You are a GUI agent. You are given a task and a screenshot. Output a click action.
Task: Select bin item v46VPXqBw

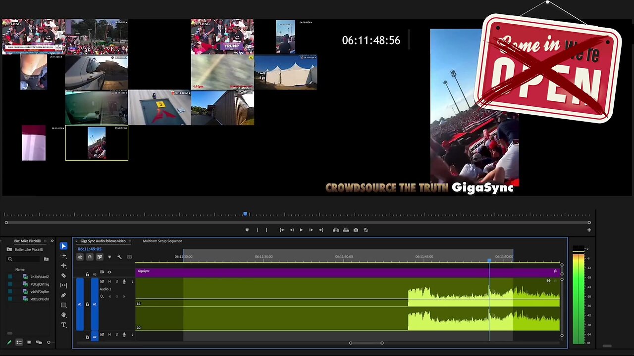click(40, 292)
